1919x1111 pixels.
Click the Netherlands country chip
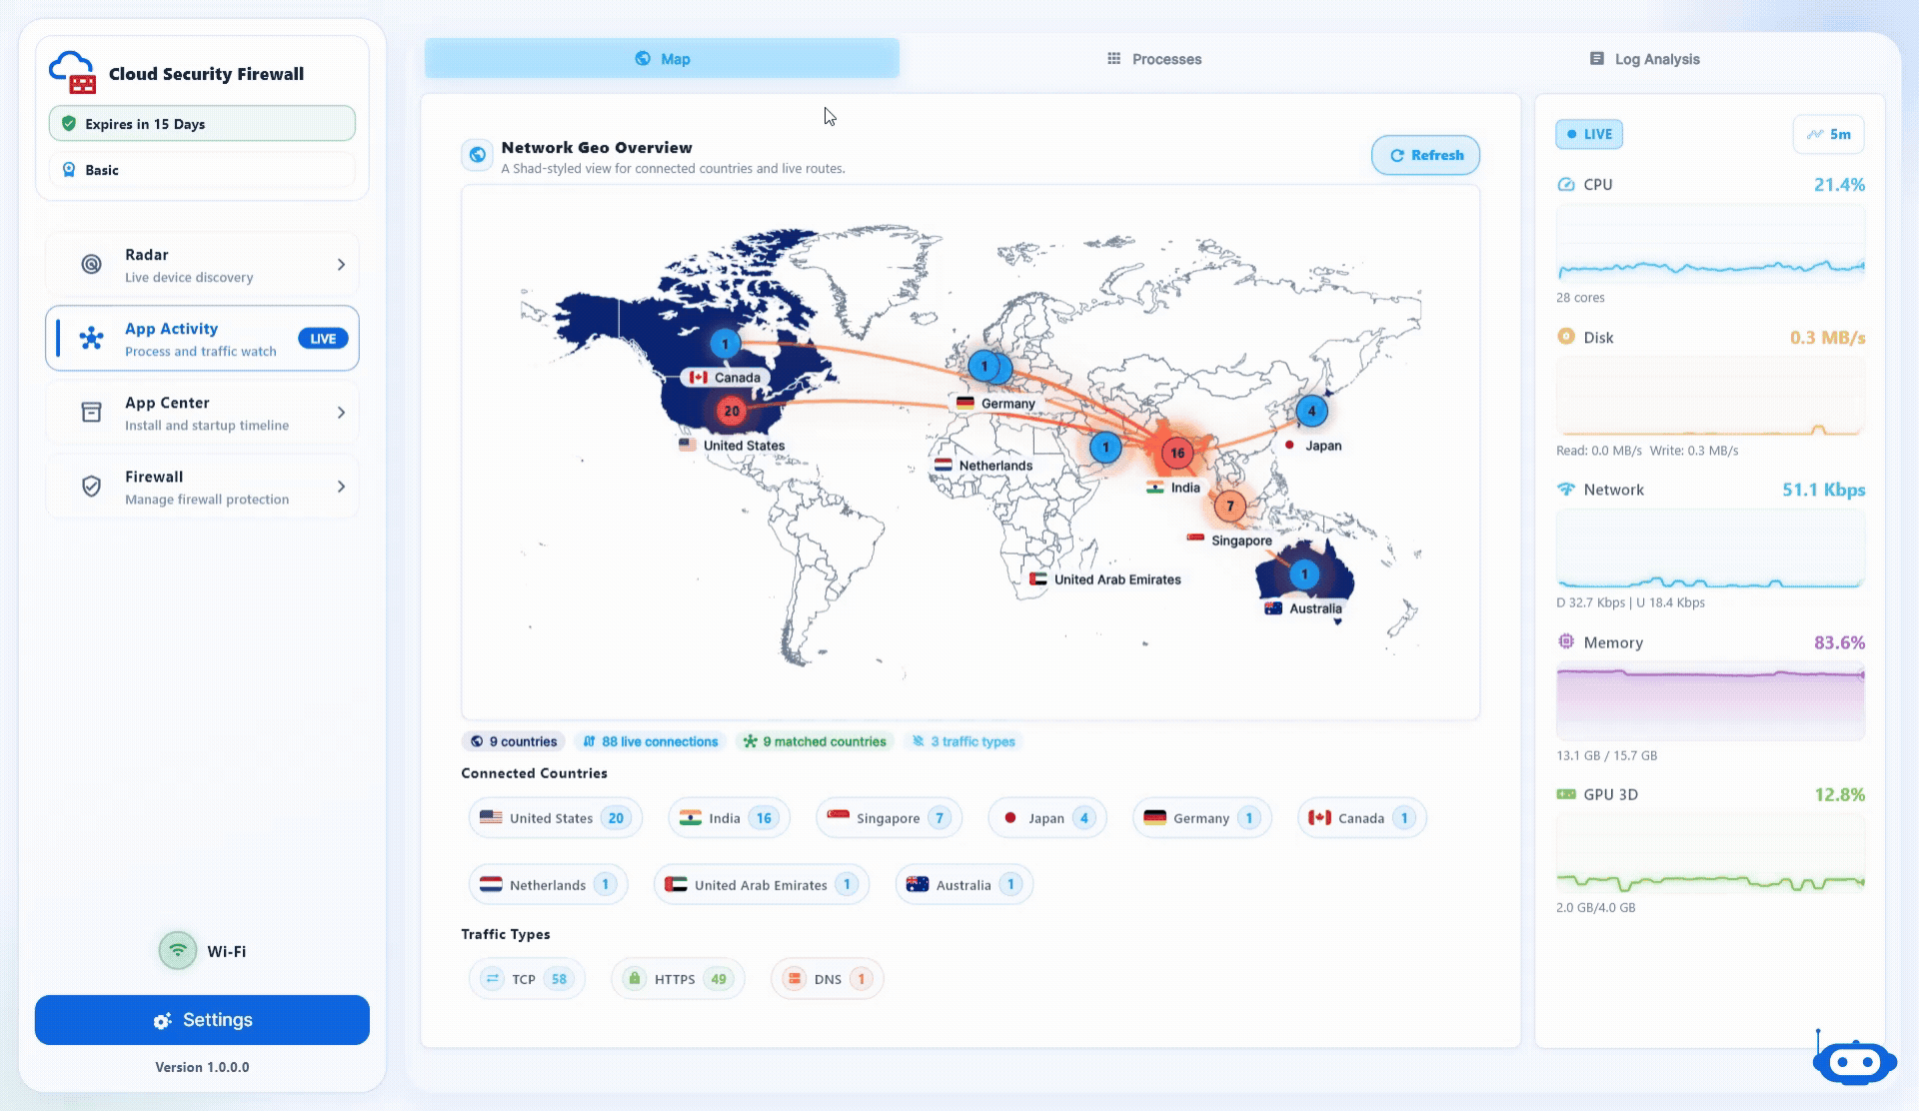[x=548, y=884]
